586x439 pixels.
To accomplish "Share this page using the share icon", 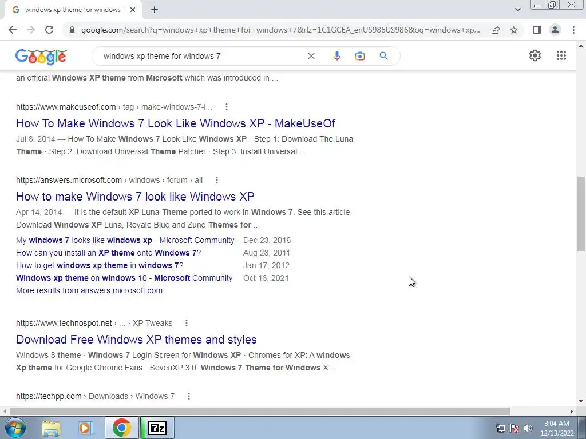I will click(x=496, y=30).
